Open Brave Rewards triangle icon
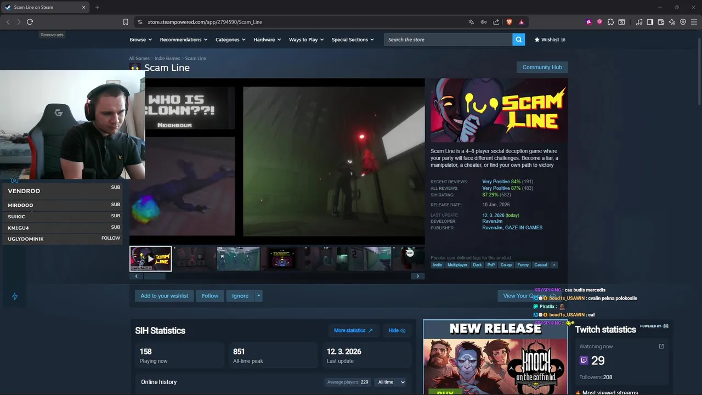This screenshot has height=395, width=702. tap(521, 22)
